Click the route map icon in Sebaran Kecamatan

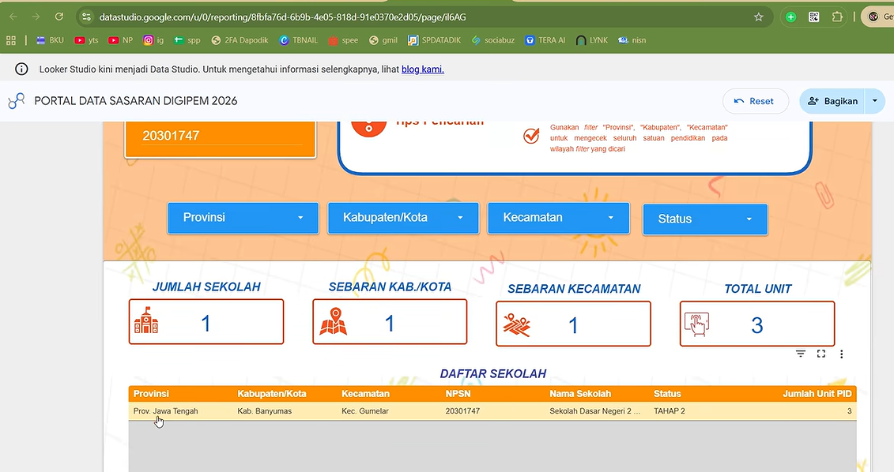point(516,324)
